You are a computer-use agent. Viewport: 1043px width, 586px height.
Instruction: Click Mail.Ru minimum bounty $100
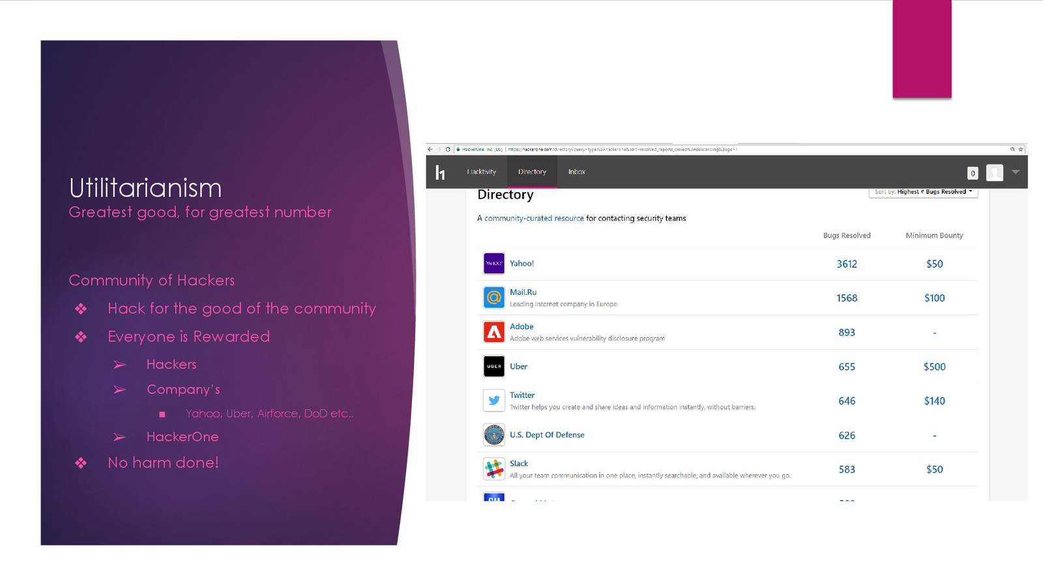pyautogui.click(x=934, y=298)
